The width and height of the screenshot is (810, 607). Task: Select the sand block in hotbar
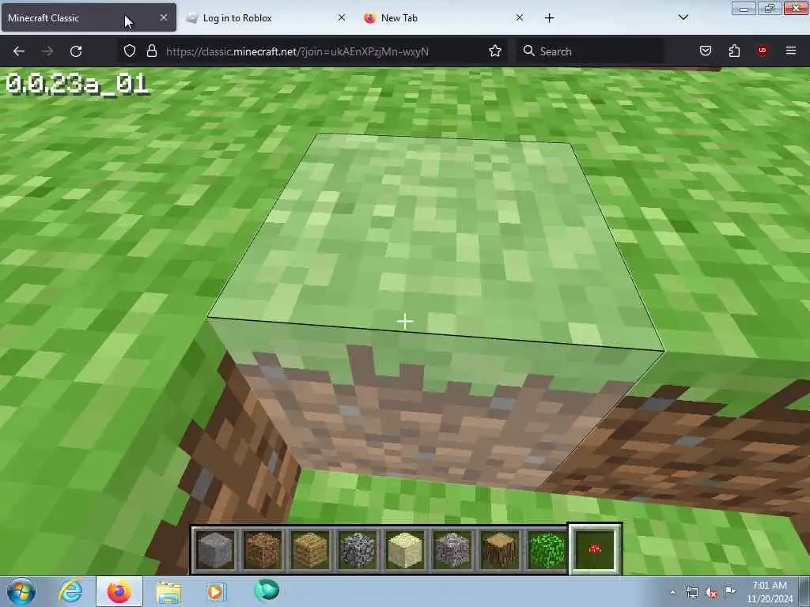tap(406, 549)
